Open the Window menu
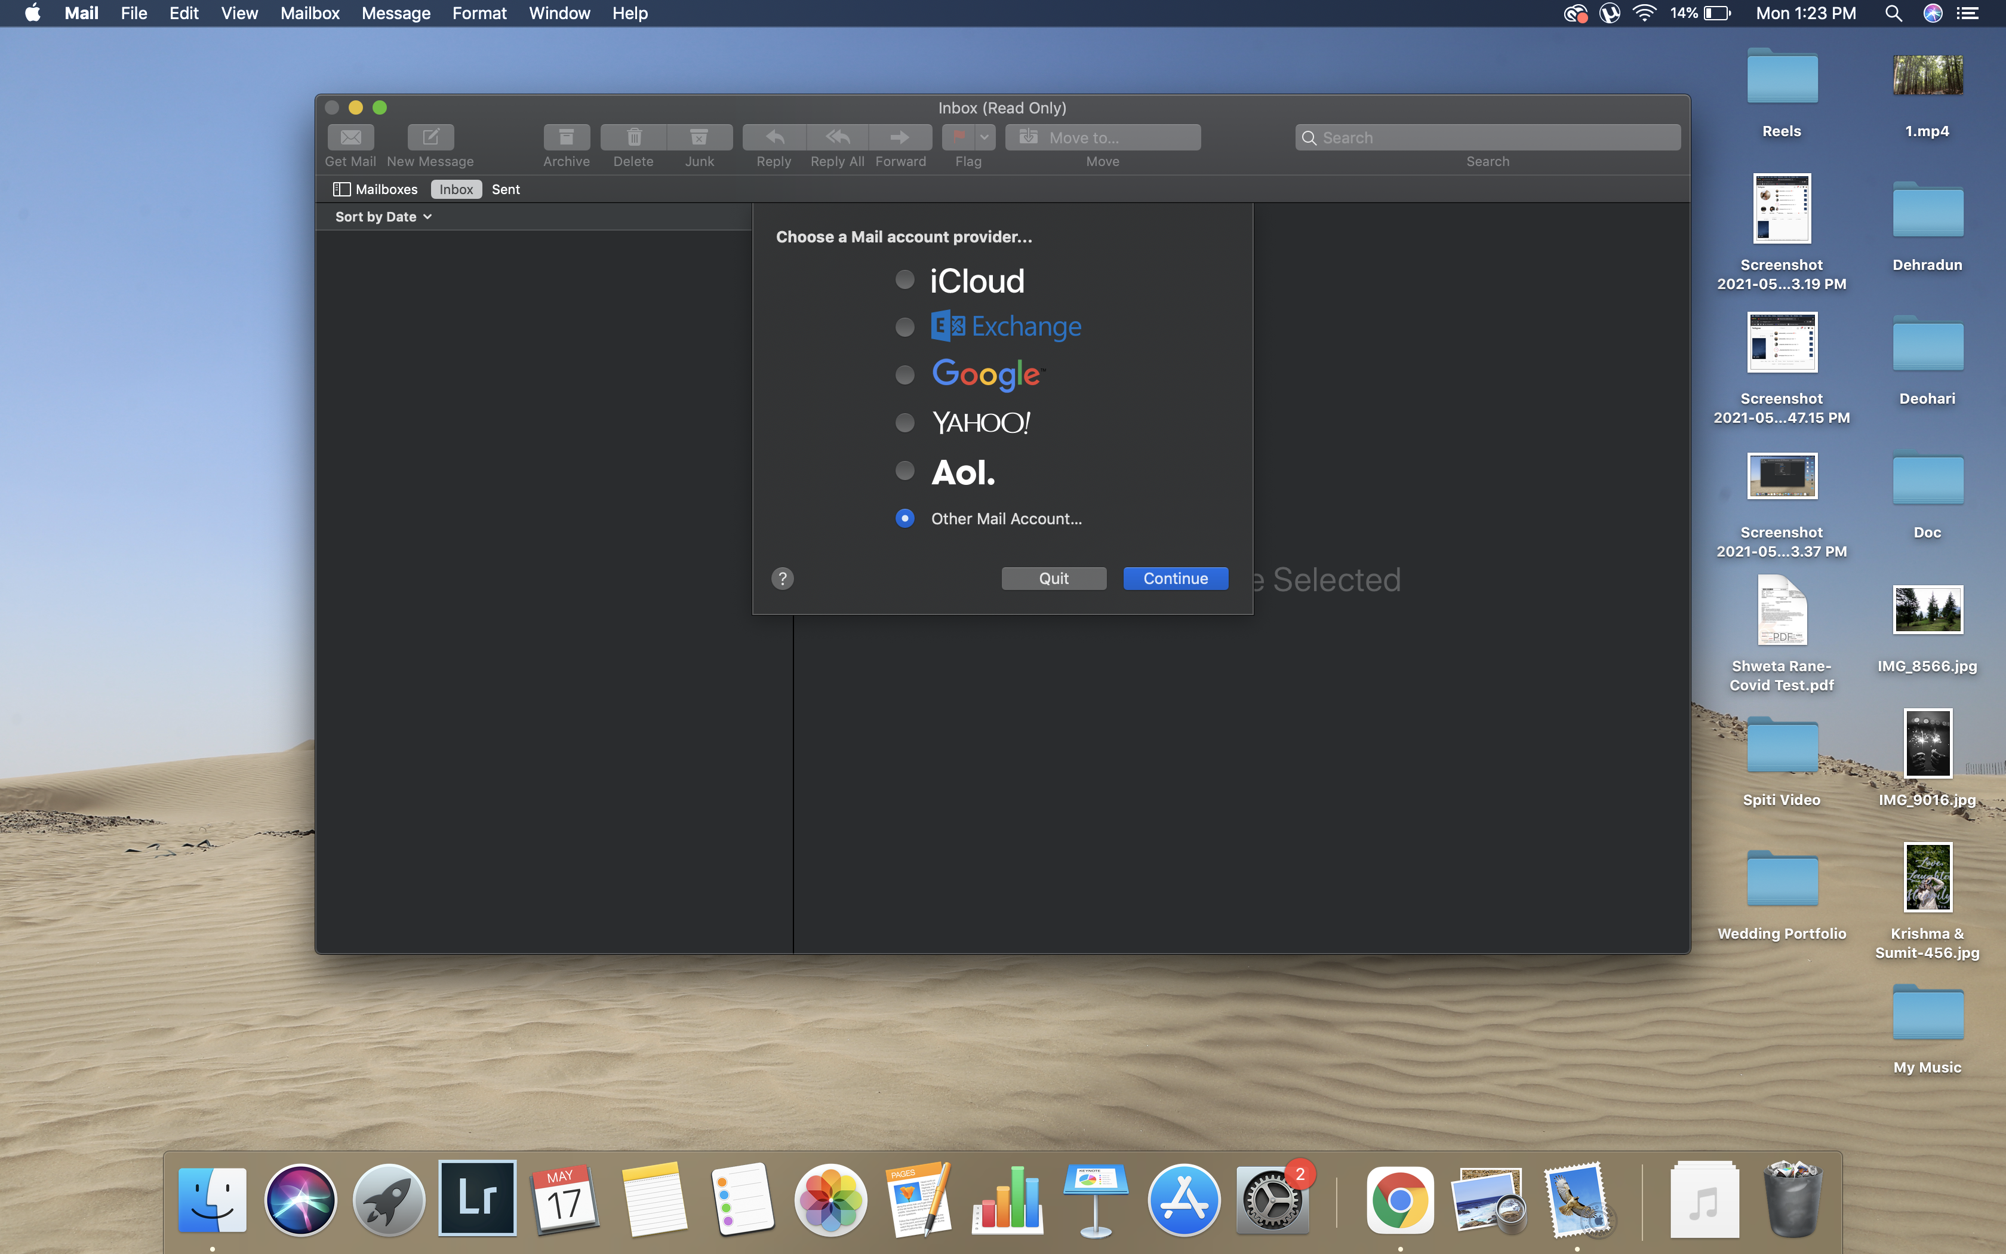2006x1254 pixels. tap(559, 13)
